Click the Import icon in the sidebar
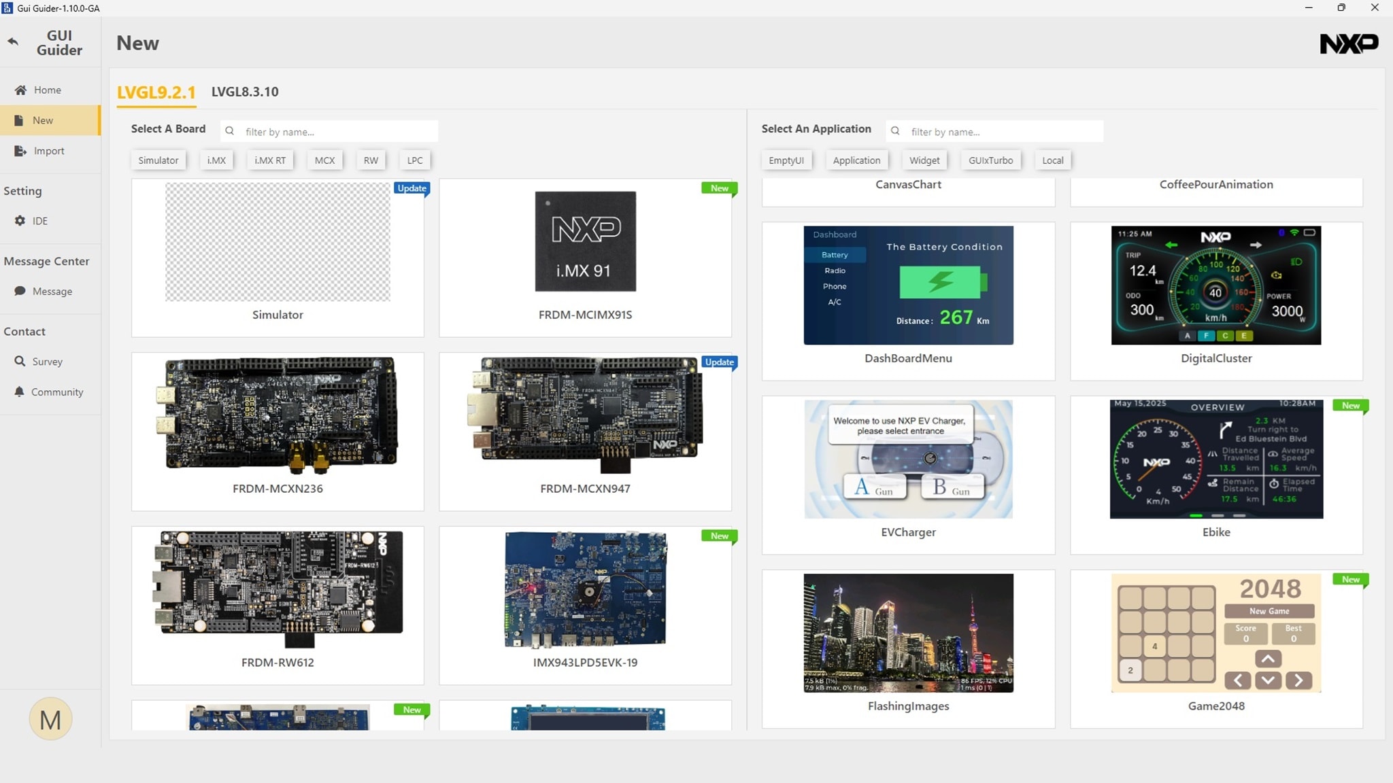Screen dimensions: 1393x783 [x=20, y=151]
